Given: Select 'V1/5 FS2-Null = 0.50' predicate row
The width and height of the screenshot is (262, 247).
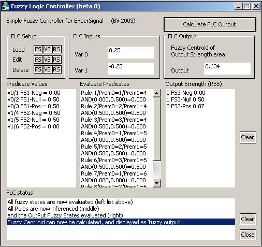Looking at the screenshot, I should tap(41, 120).
